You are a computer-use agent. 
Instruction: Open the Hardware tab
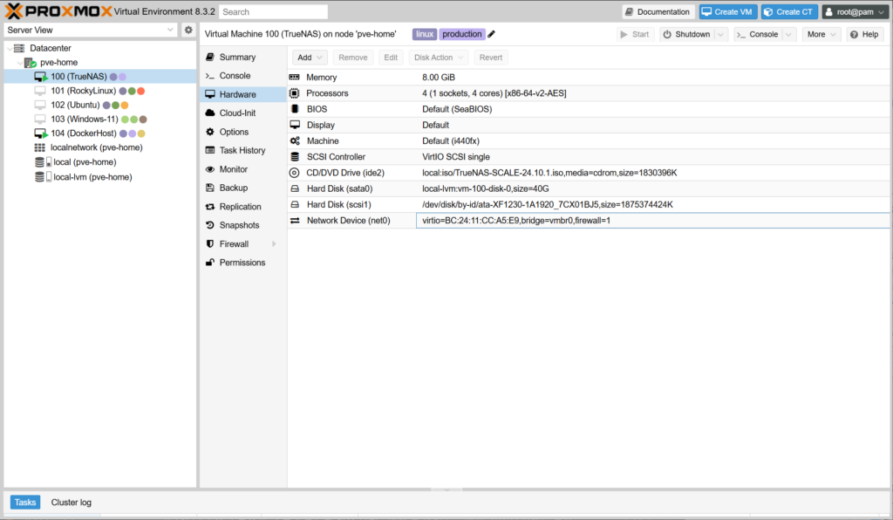coord(237,94)
